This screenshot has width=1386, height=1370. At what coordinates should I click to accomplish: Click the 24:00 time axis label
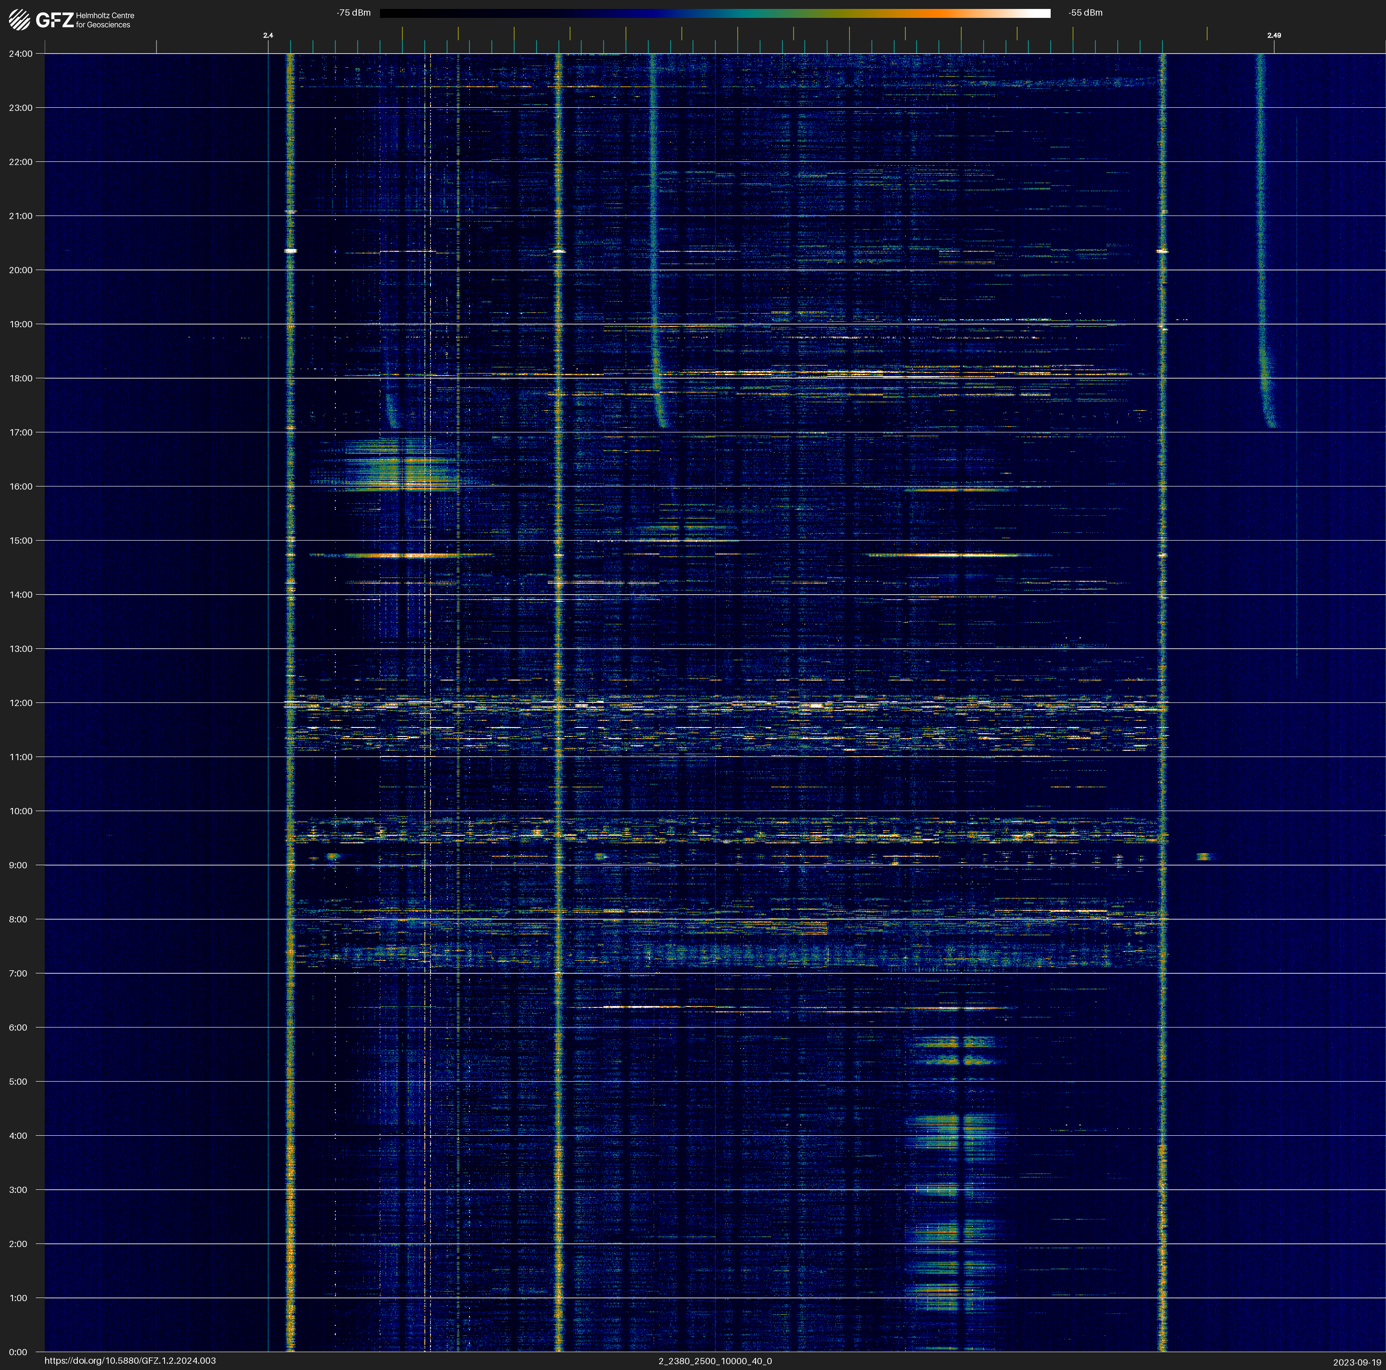(x=21, y=54)
